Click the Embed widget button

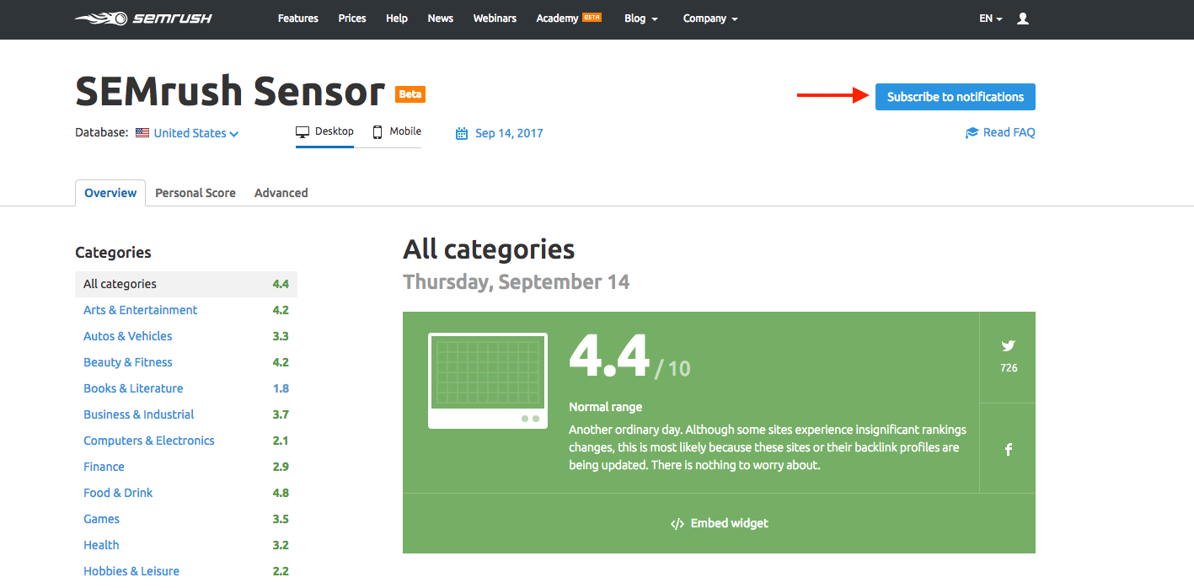720,523
